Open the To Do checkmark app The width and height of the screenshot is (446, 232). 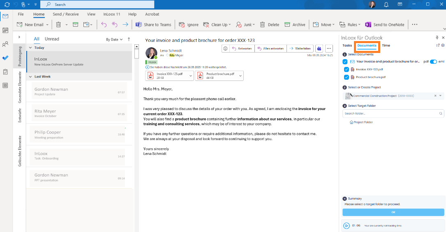point(5,57)
